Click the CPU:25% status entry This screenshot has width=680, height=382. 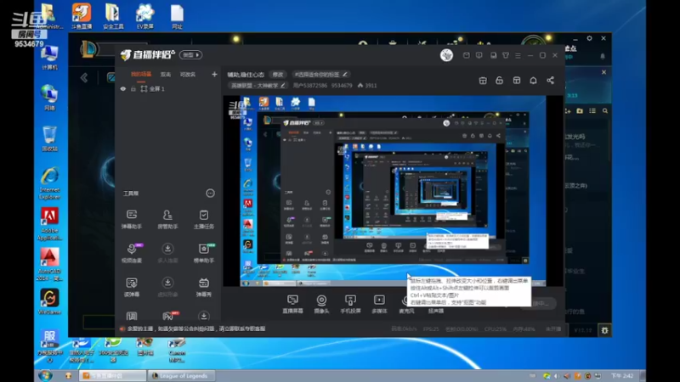(x=496, y=329)
